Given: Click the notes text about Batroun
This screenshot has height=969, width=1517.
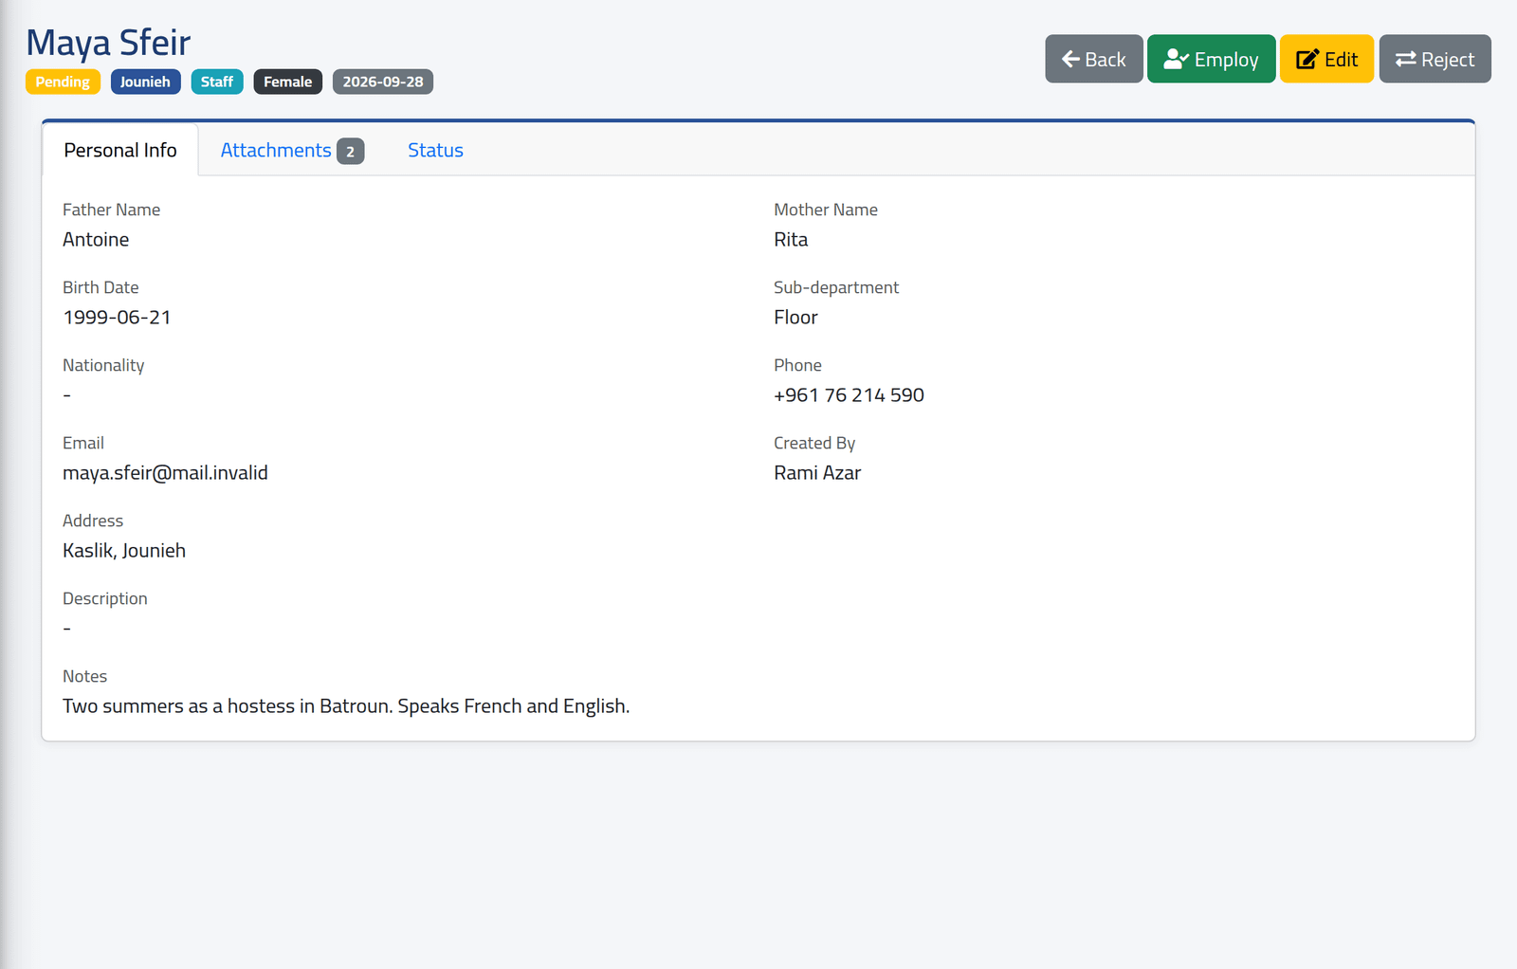Looking at the screenshot, I should pyautogui.click(x=346, y=706).
